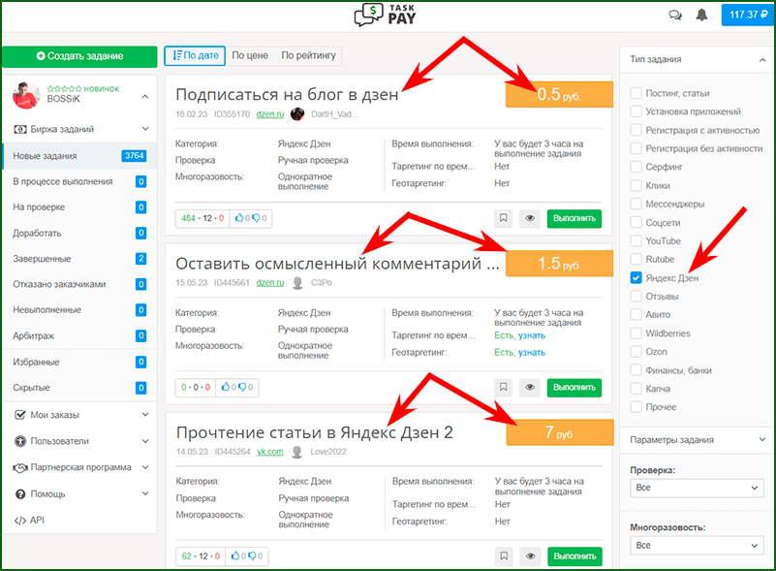The width and height of the screenshot is (776, 571).
Task: Bookmark the Оставить осмысленный комментарий task
Action: (x=504, y=387)
